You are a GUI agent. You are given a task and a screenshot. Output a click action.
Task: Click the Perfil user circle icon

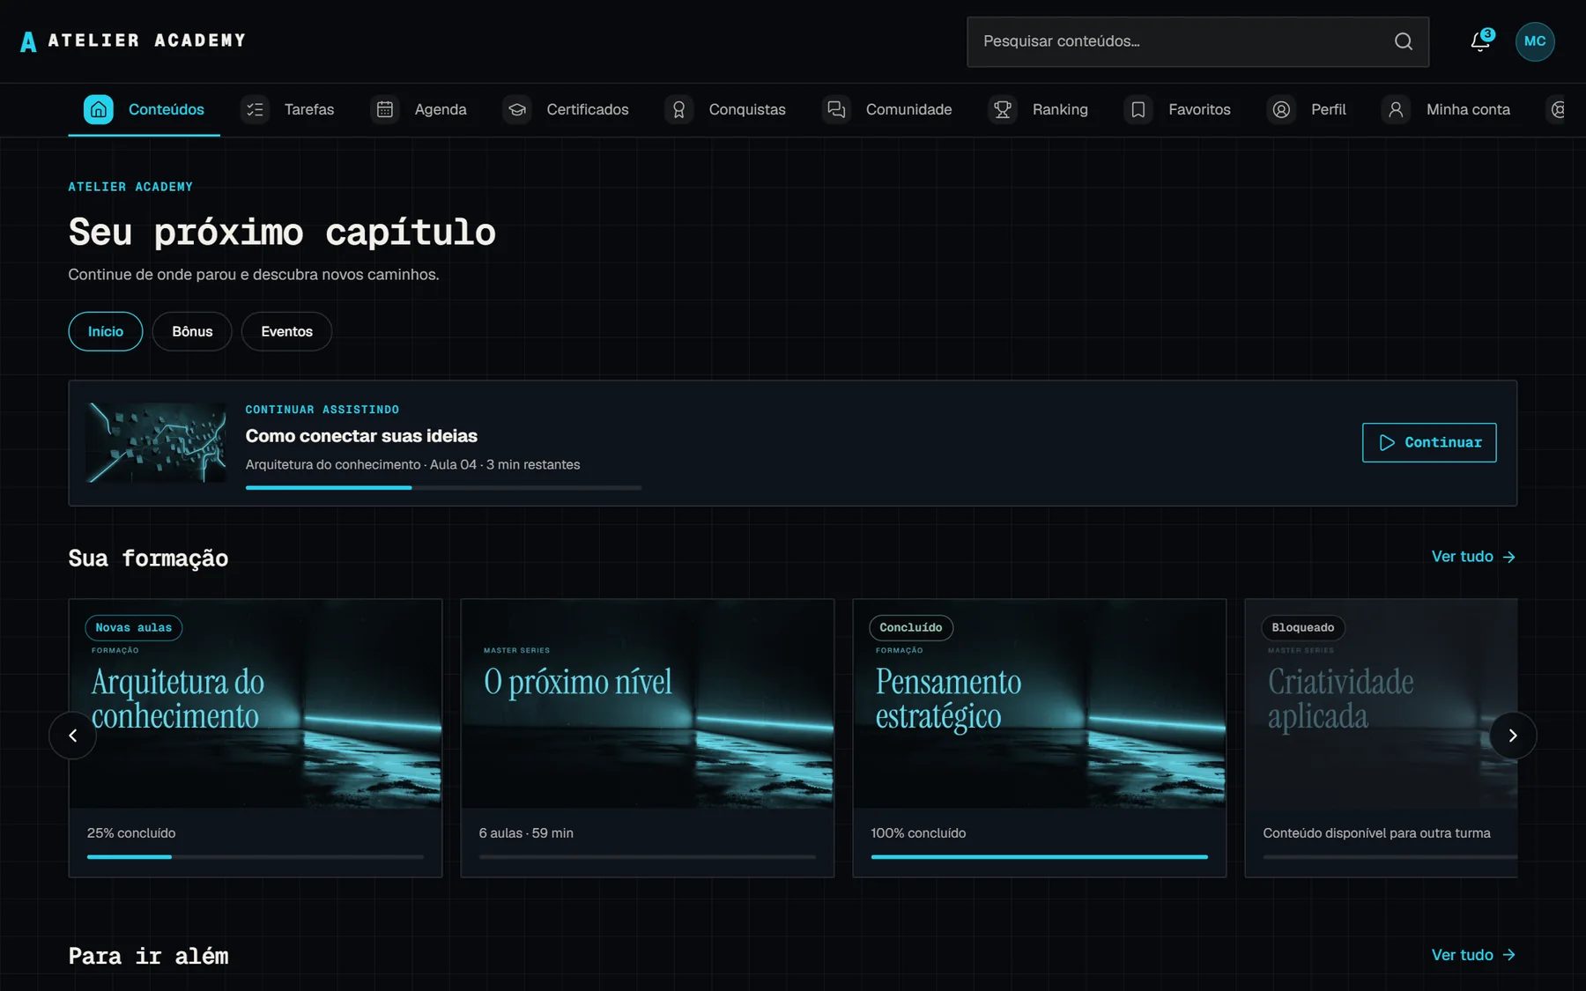pyautogui.click(x=1281, y=109)
